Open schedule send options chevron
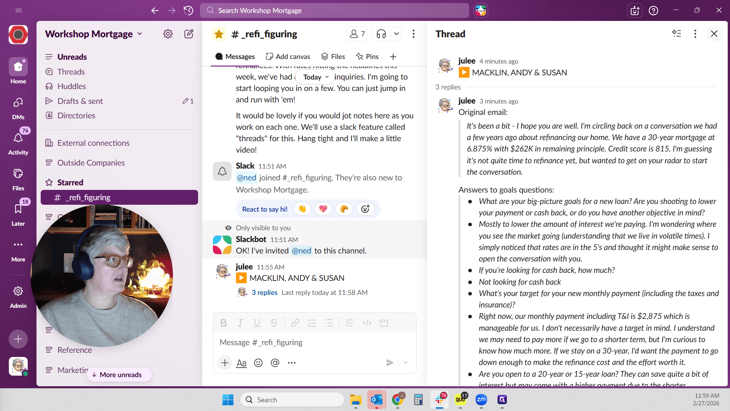 pos(406,363)
